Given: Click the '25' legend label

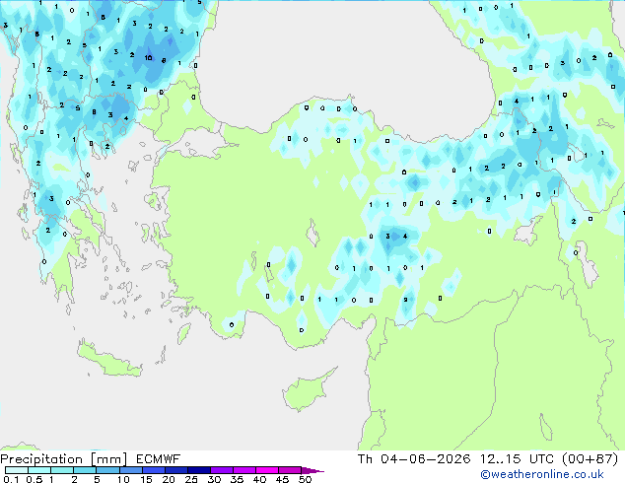Looking at the screenshot, I should click(x=191, y=479).
